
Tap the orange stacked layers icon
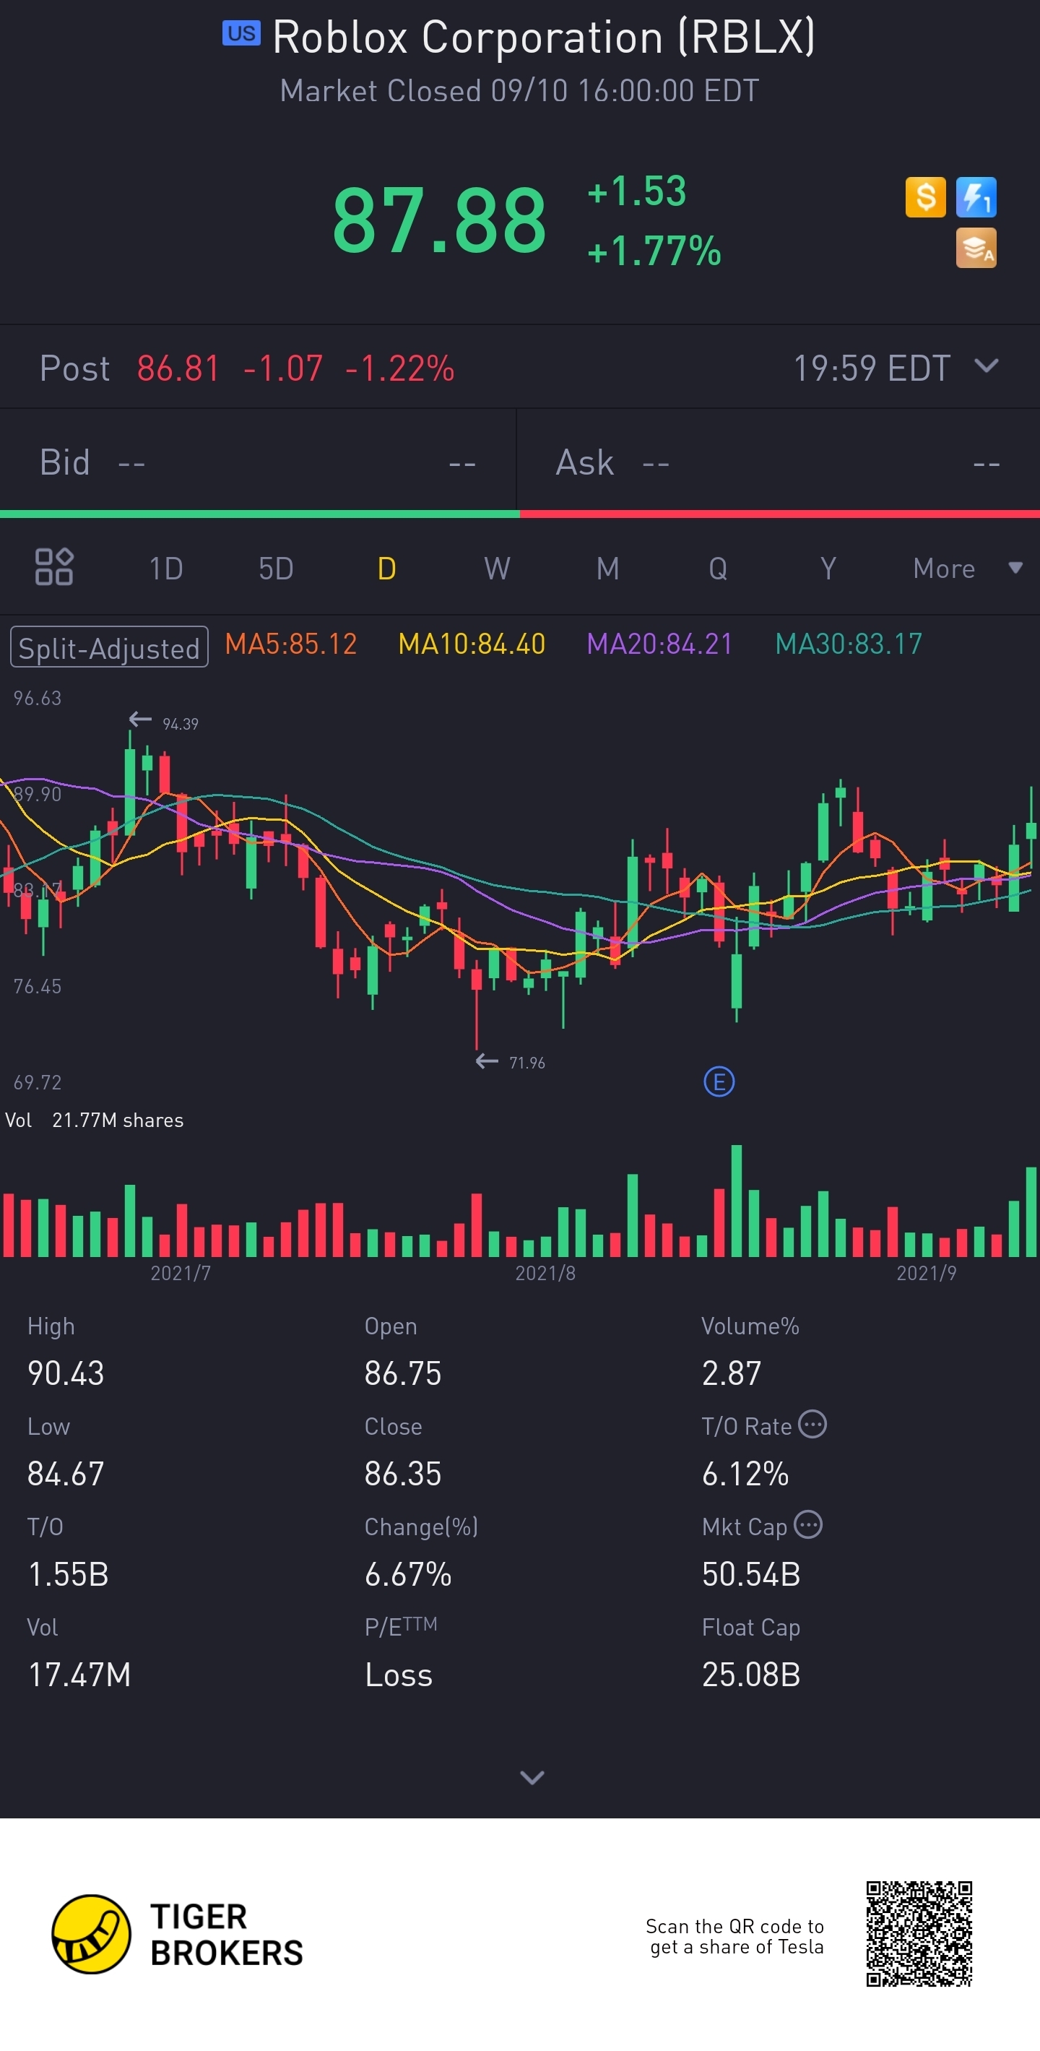[x=976, y=248]
